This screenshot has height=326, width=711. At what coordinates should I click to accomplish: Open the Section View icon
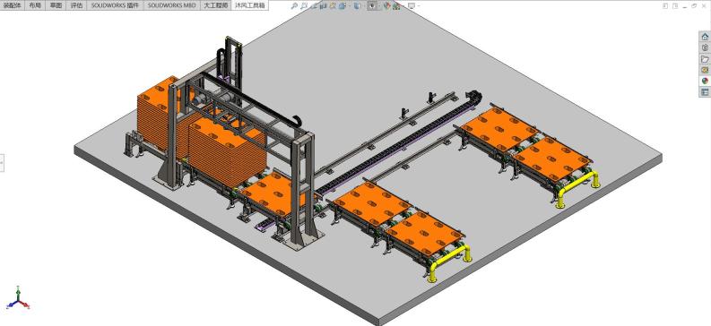(x=323, y=6)
